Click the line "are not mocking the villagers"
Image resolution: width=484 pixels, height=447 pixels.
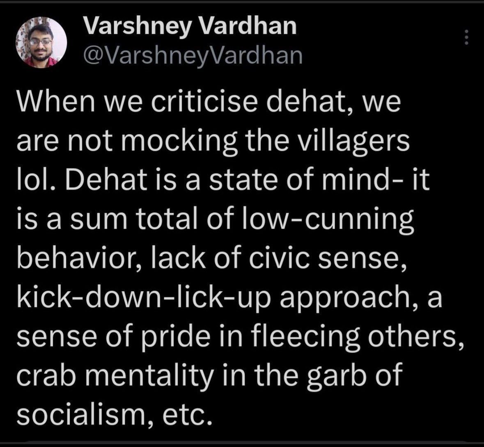pos(213,142)
